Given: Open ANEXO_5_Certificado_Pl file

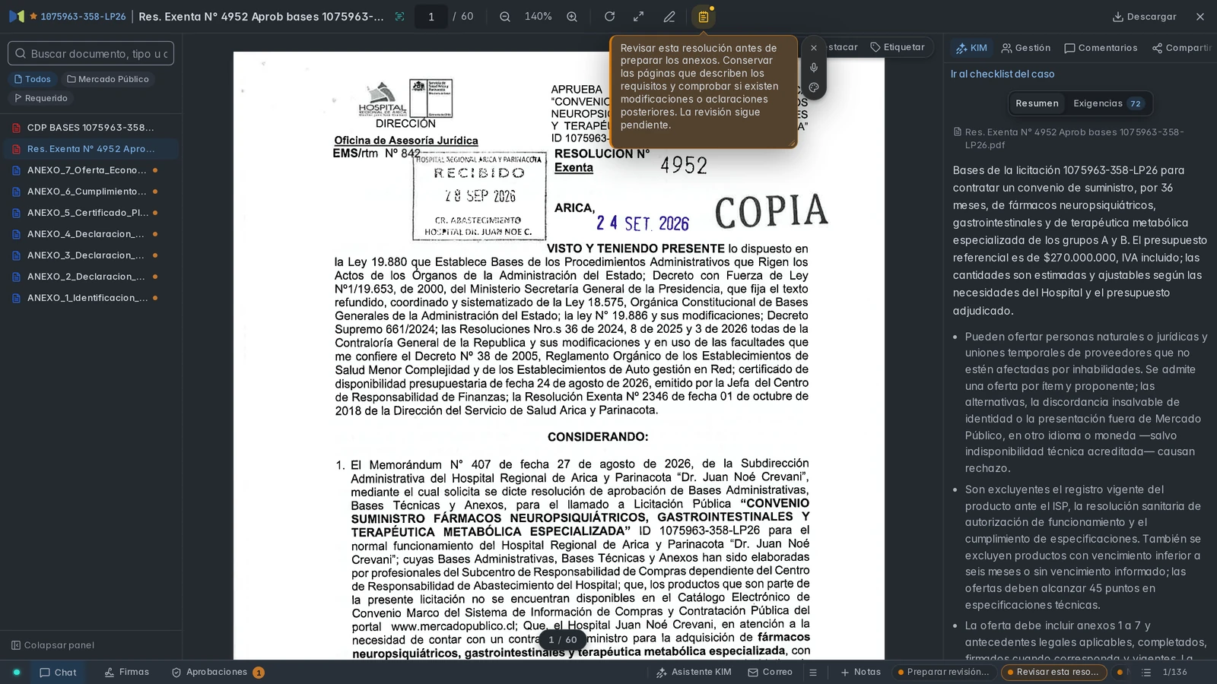Looking at the screenshot, I should tap(90, 213).
